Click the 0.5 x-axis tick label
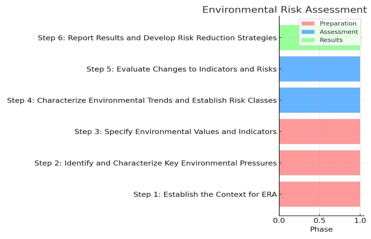Image resolution: width=371 pixels, height=239 pixels. click(319, 220)
